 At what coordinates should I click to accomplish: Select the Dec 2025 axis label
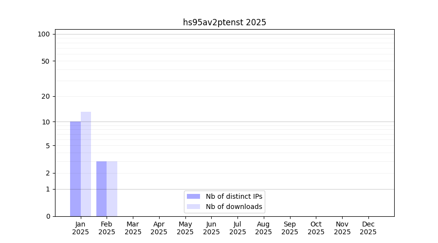[368, 228]
